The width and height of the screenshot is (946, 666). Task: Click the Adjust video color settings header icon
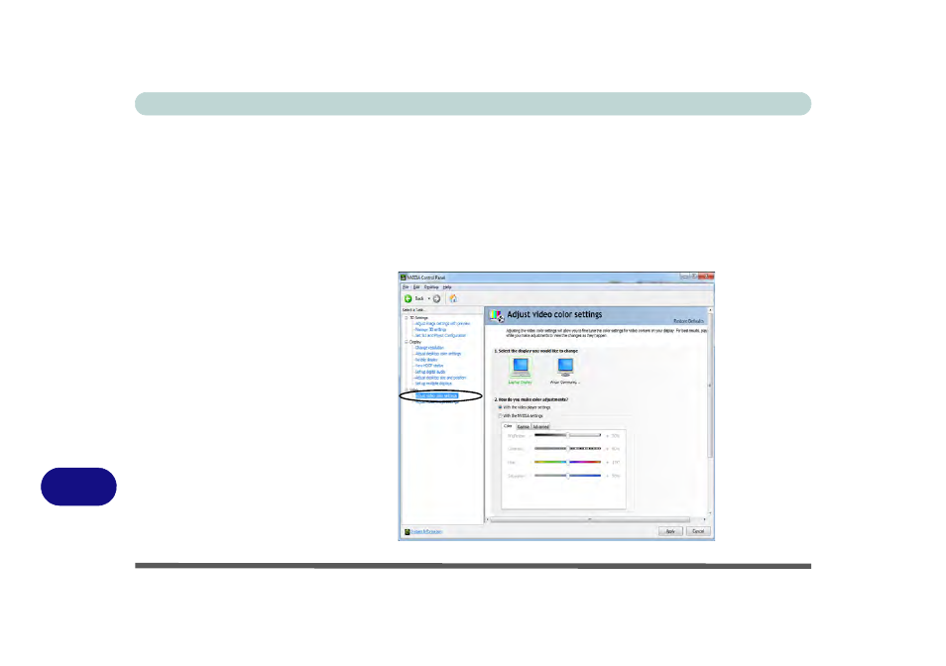pyautogui.click(x=497, y=315)
